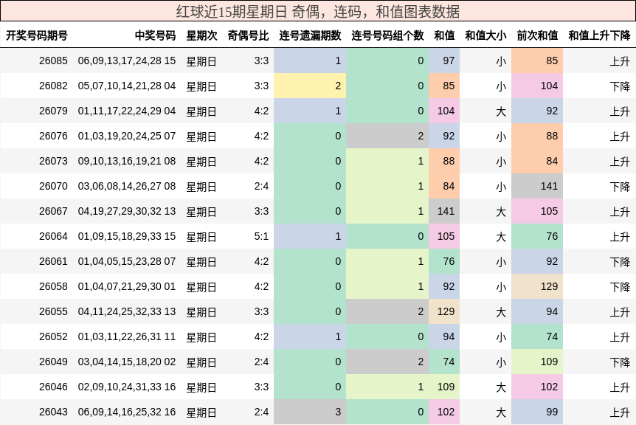Click previous sum 141 in row 26070

(x=537, y=186)
